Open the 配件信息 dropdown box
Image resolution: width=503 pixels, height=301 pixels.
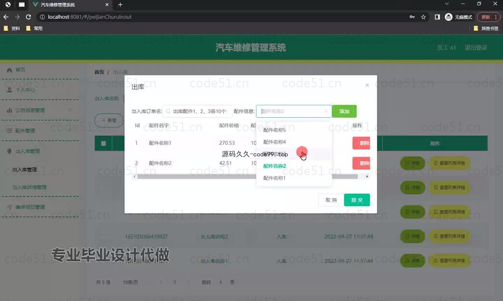point(294,111)
